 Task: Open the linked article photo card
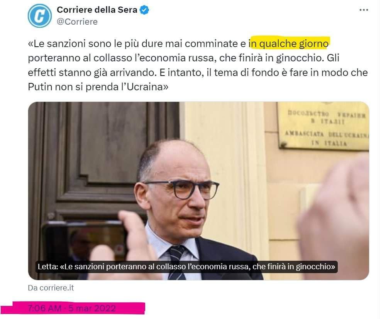point(198,191)
